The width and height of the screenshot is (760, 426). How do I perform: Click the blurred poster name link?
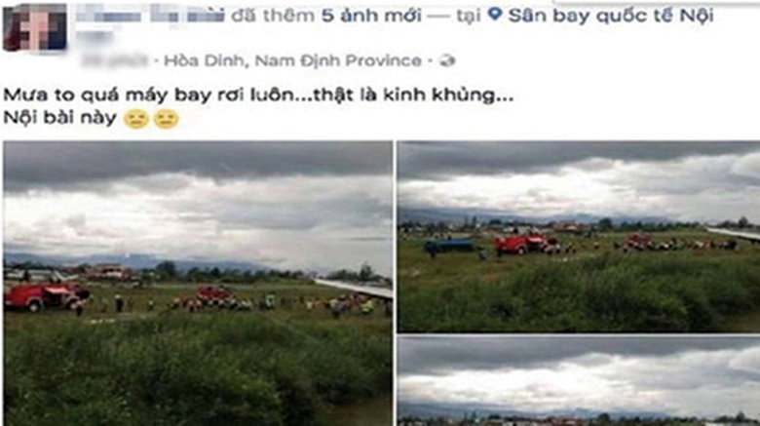tap(150, 16)
